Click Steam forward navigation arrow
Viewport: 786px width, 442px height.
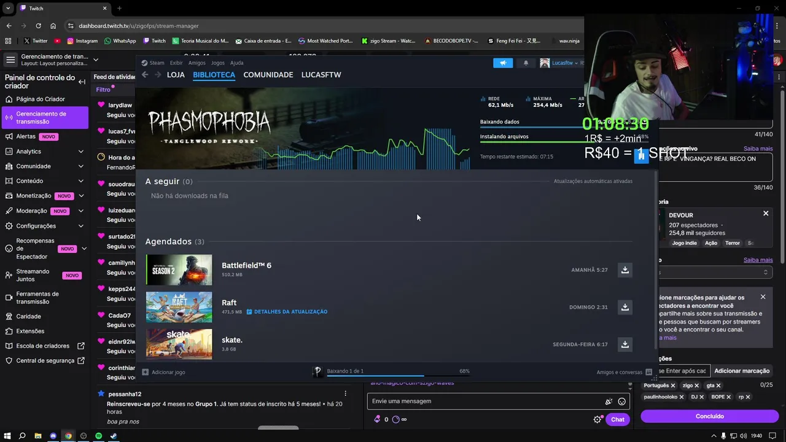pos(158,74)
